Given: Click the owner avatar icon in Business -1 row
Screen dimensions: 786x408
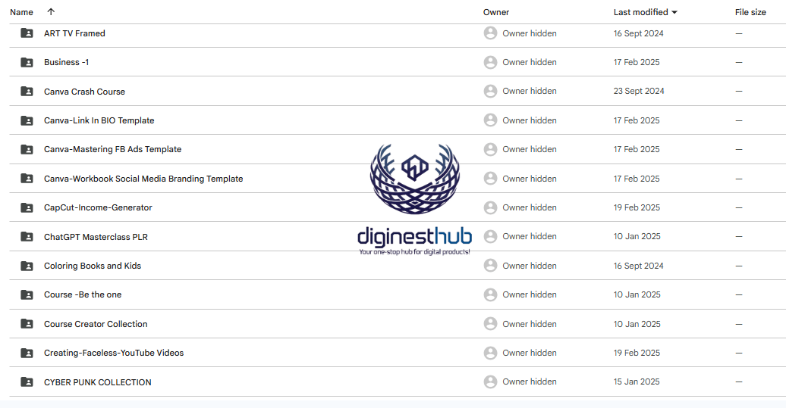Looking at the screenshot, I should tap(490, 62).
